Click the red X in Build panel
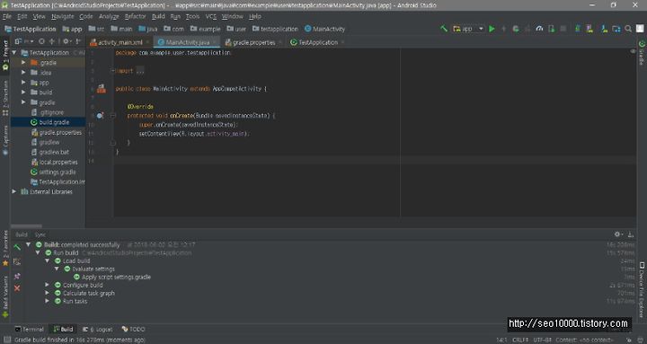 (x=17, y=288)
